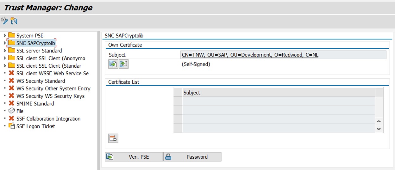
Task: Click red X icon of WS Security Keys
Action: pyautogui.click(x=11, y=96)
